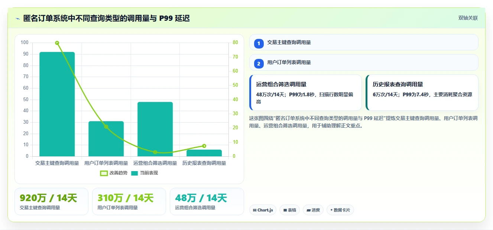Click the text 6万次/14天 in 历史报表 card

(386, 94)
